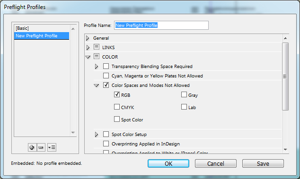
Task: Click the settings panel scroll down arrow
Action: 285,150
